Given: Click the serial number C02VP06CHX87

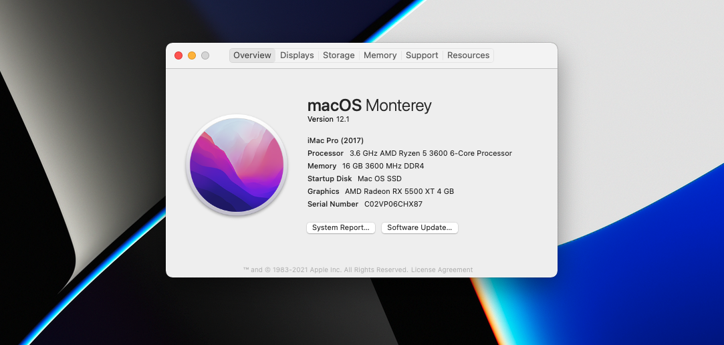Looking at the screenshot, I should click(x=393, y=205).
